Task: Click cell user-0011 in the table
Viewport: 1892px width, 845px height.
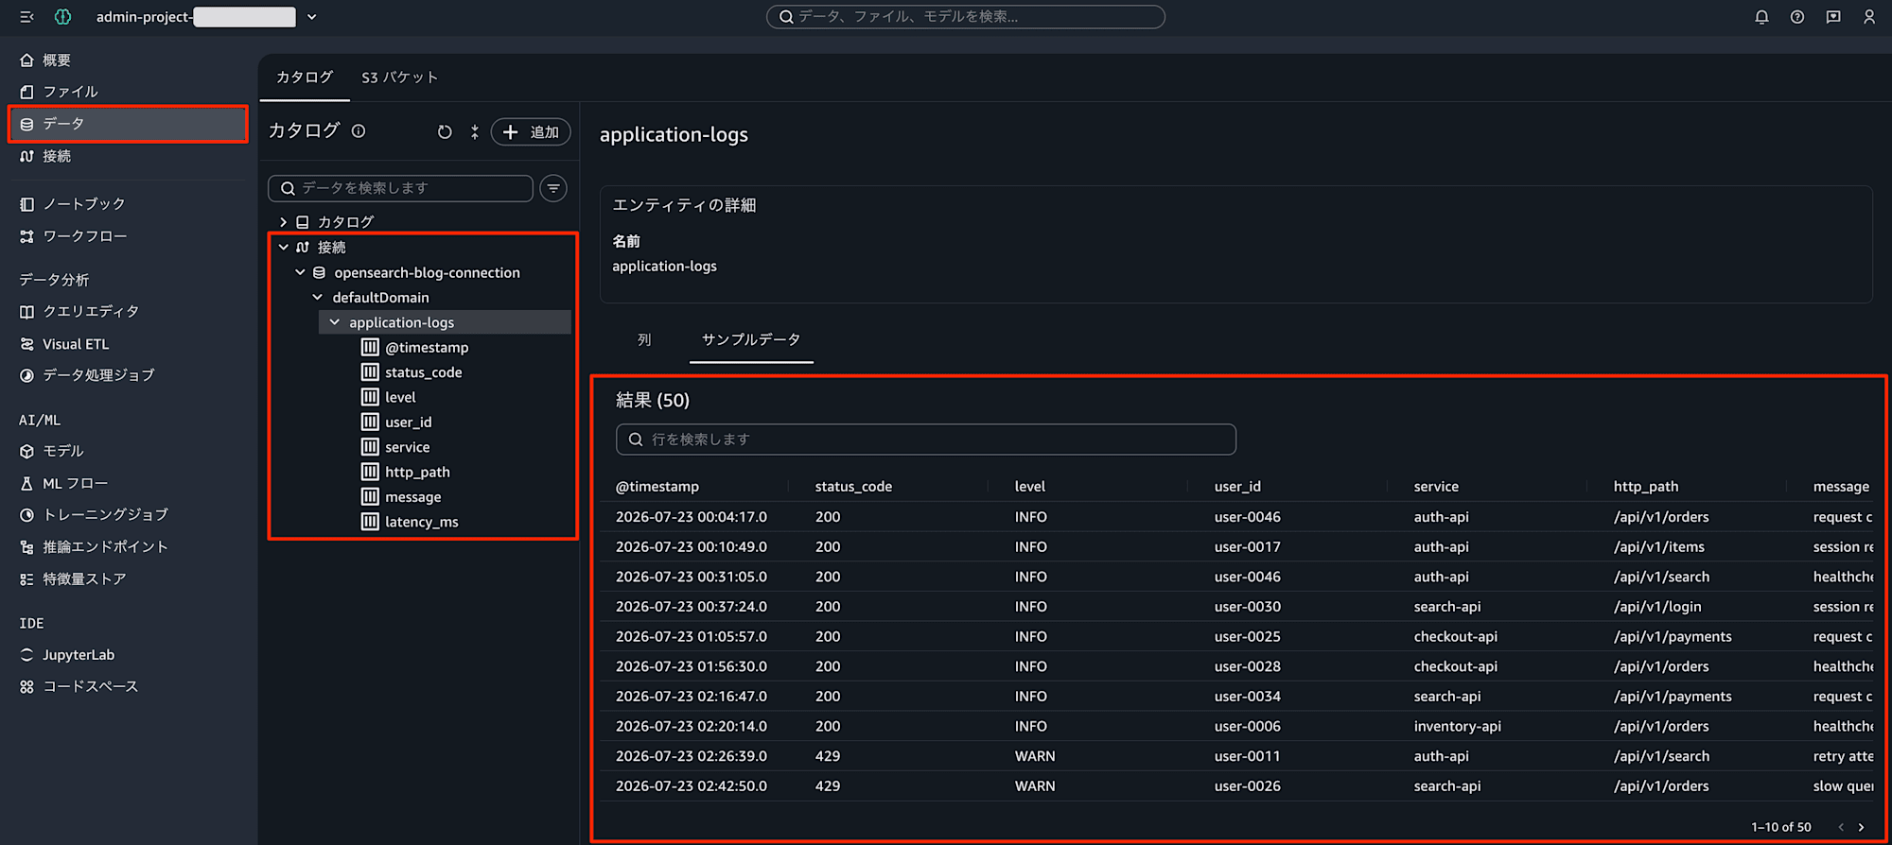Action: pos(1247,756)
